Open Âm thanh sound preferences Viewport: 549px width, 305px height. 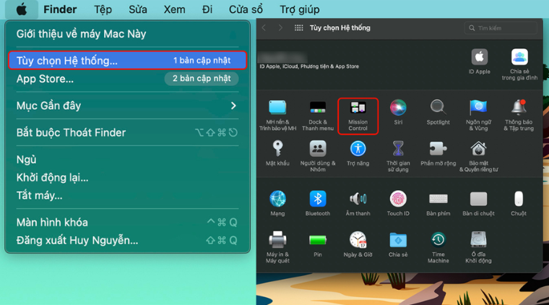coord(358,203)
